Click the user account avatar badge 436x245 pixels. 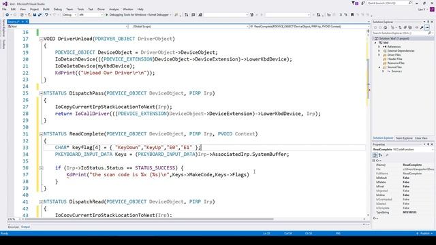click(432, 10)
